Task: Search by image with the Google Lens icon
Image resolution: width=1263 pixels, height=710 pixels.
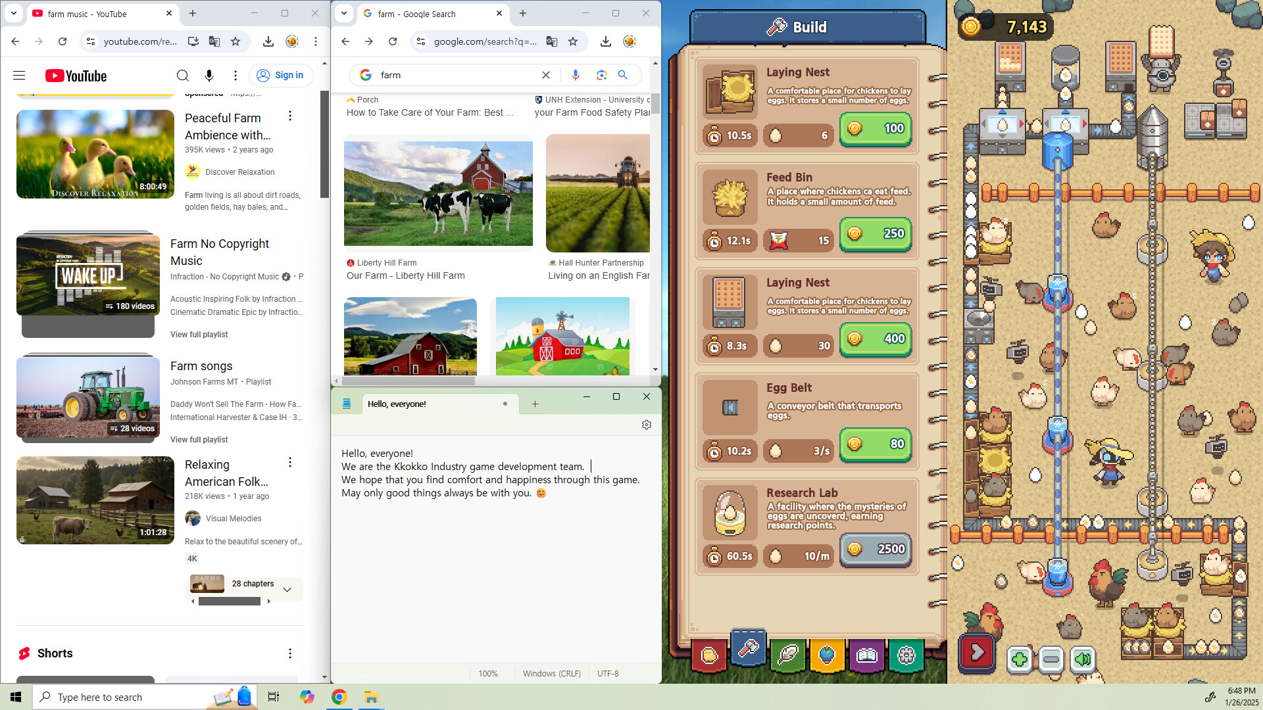Action: point(602,75)
